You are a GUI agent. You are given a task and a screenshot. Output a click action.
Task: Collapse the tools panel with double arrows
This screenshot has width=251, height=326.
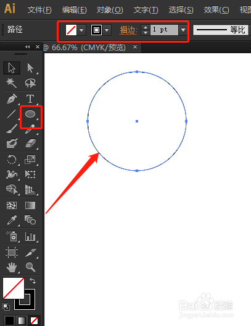(27, 47)
